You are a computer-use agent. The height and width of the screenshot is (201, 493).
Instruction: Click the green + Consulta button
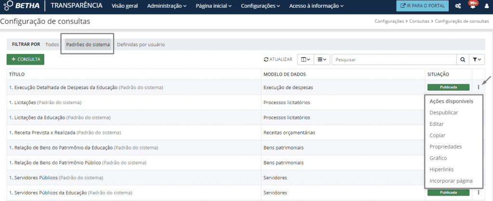(x=26, y=59)
